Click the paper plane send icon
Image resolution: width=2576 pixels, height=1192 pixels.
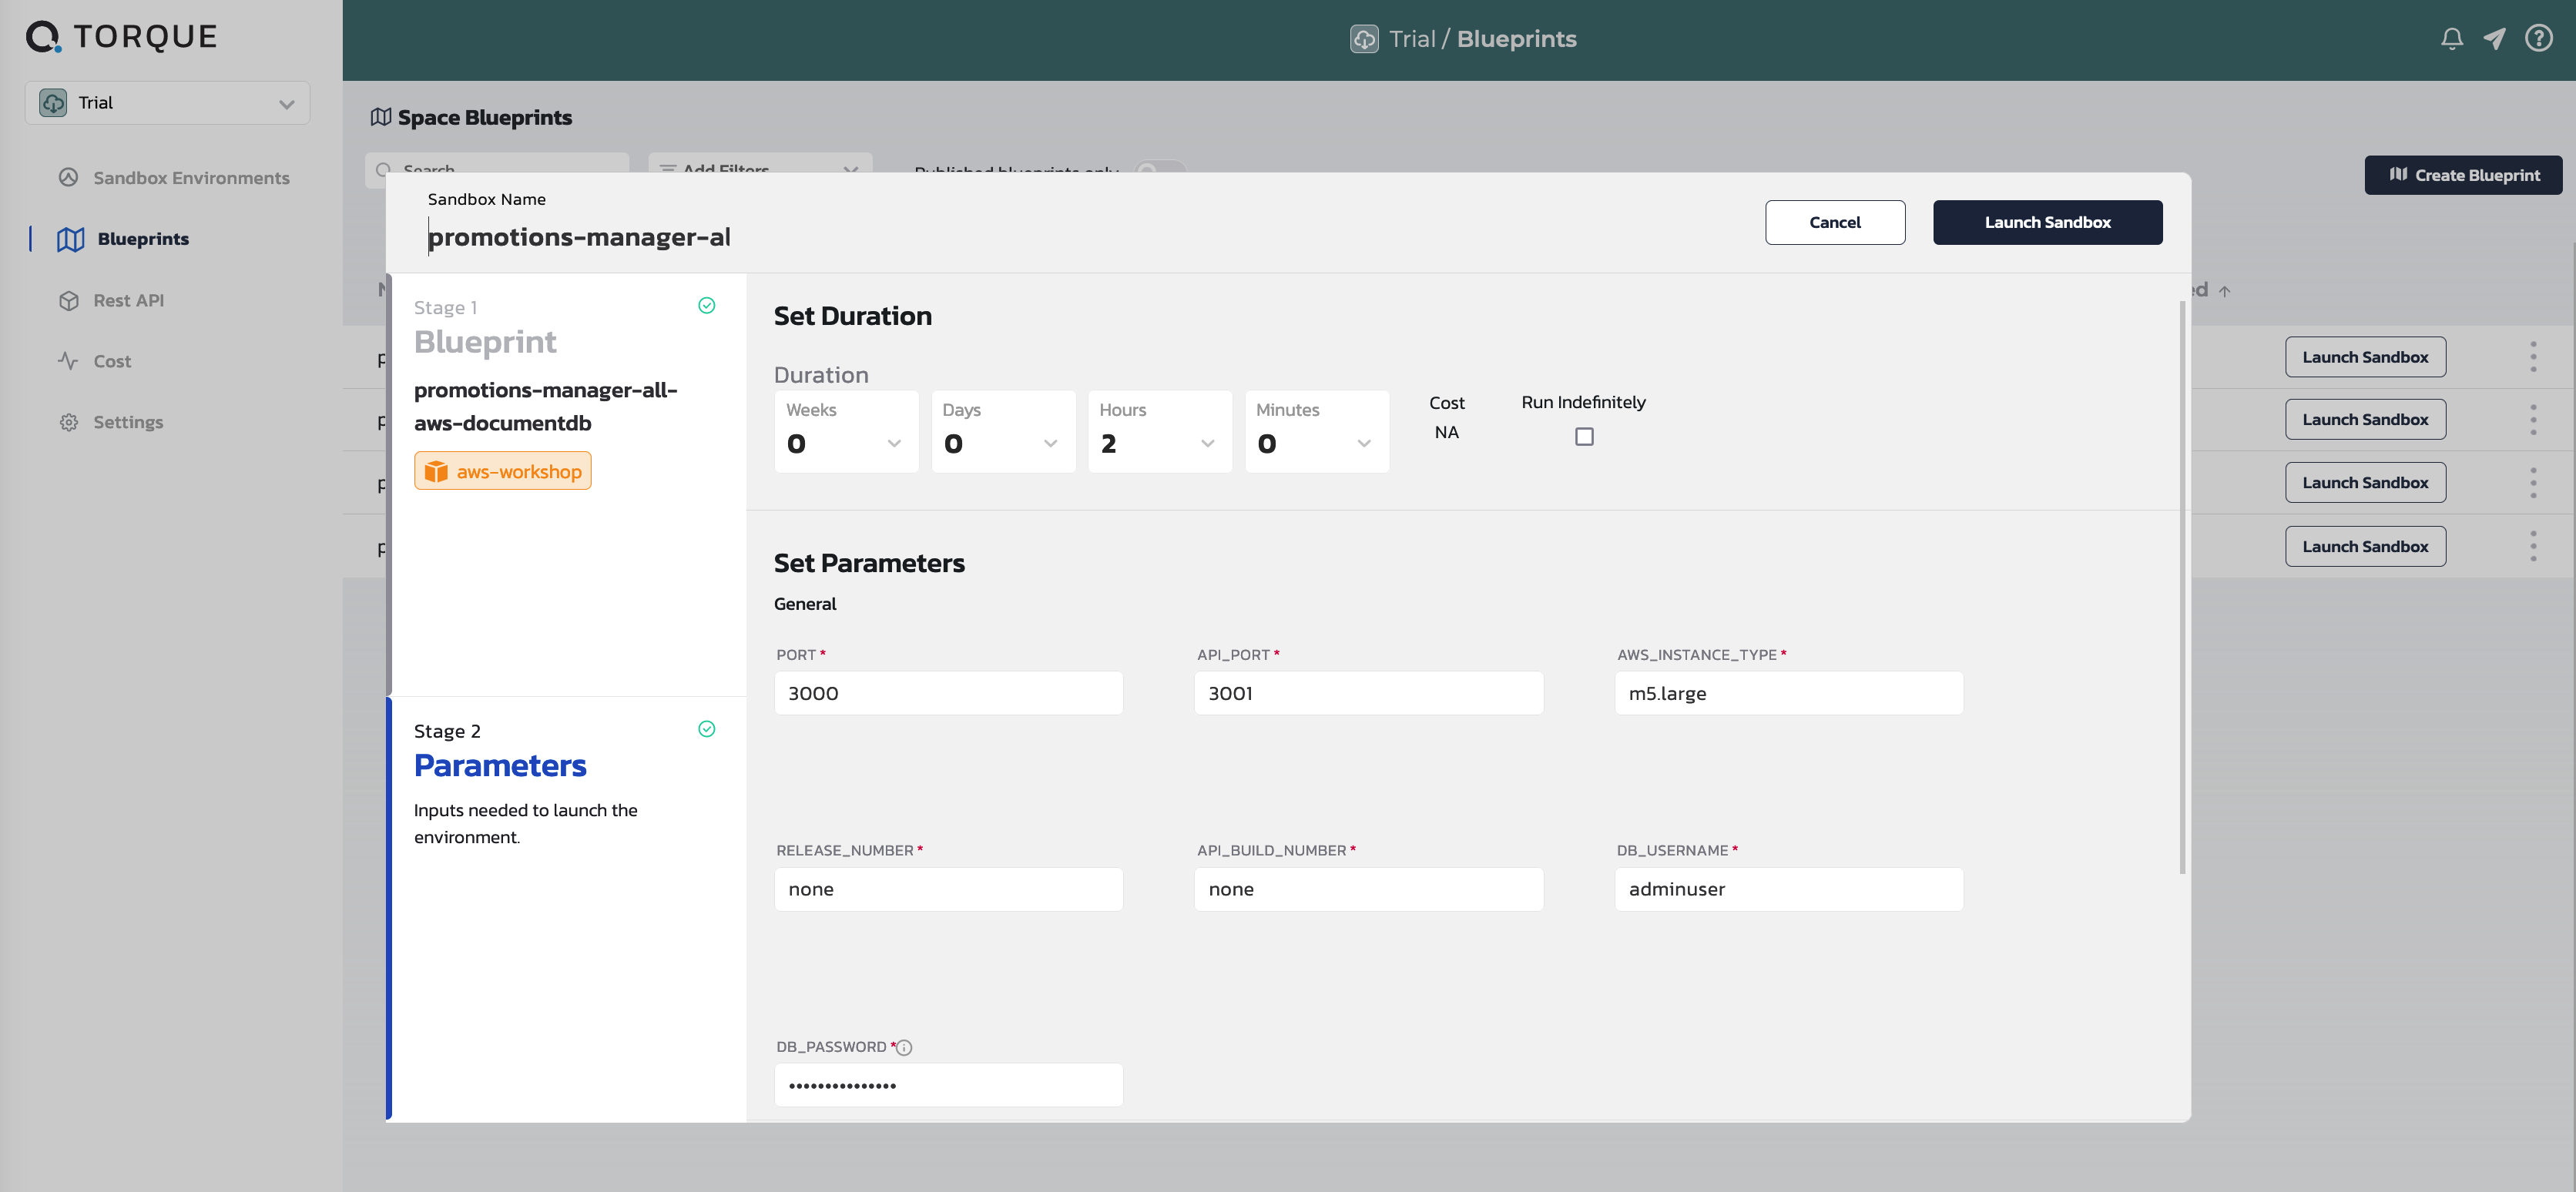tap(2494, 39)
